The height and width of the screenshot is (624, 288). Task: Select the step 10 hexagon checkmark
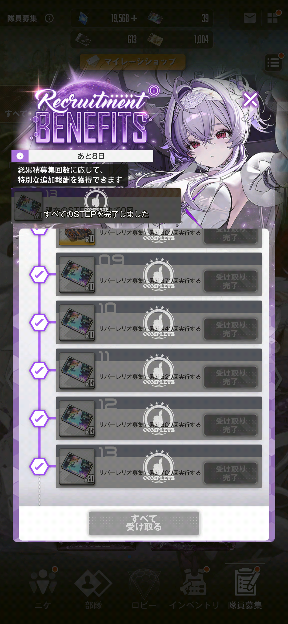[39, 322]
